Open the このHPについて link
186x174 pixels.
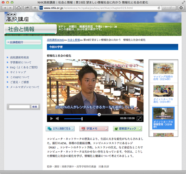pos(20,77)
